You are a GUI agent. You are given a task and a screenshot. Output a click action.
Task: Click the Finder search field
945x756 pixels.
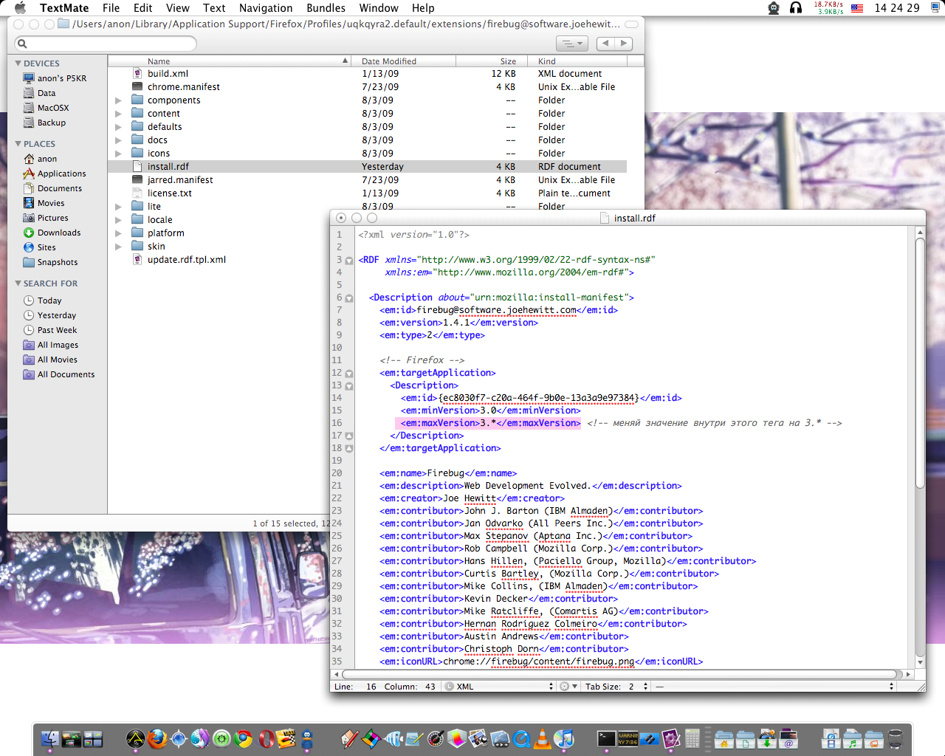[105, 44]
